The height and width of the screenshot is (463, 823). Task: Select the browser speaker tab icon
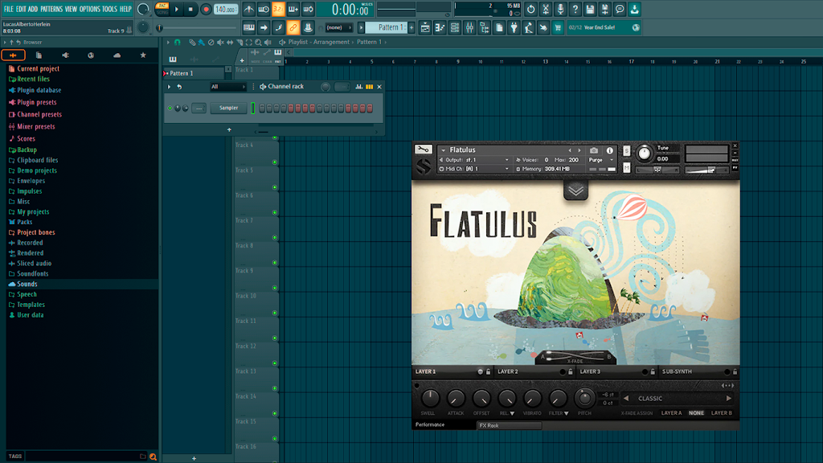click(x=65, y=55)
